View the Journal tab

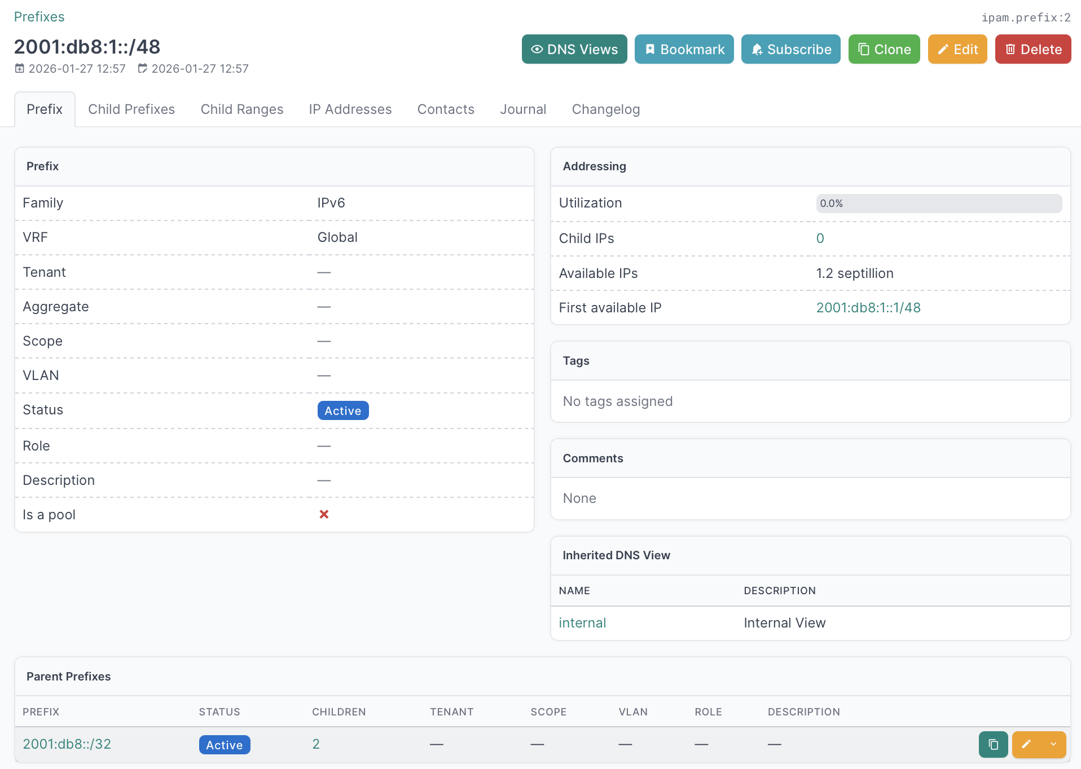(522, 109)
